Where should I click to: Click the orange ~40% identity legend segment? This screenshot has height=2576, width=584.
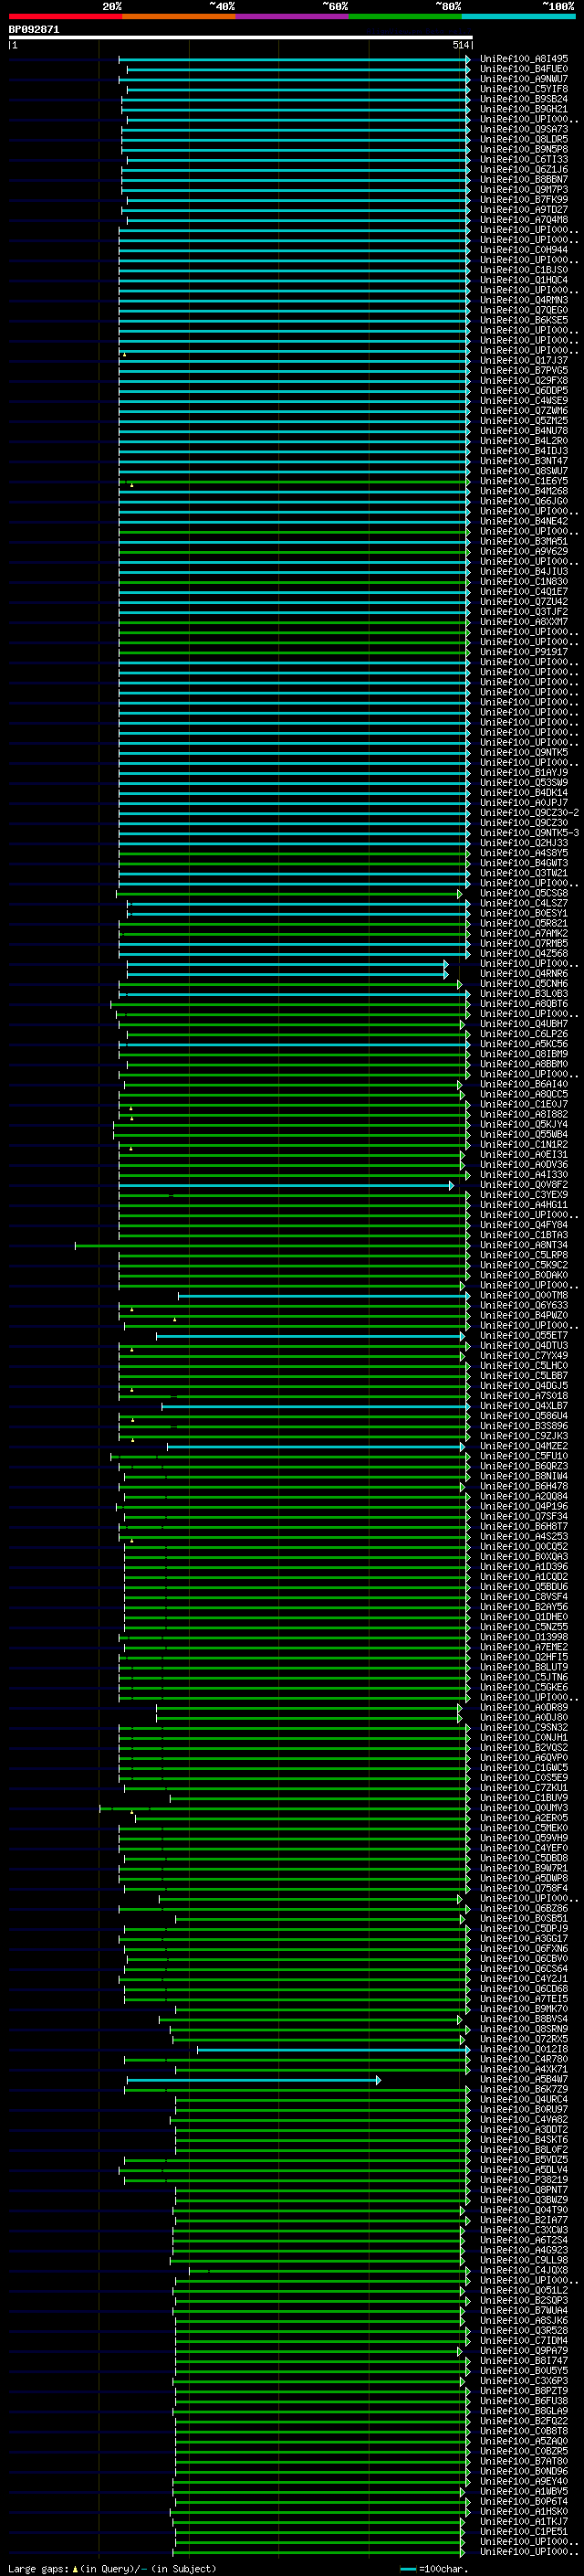click(x=179, y=16)
